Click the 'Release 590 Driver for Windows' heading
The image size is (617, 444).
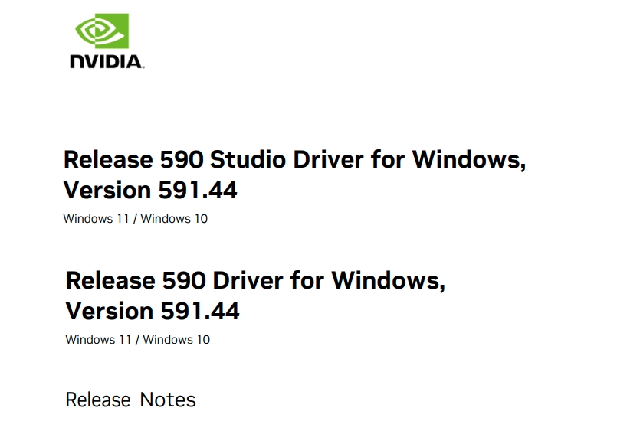click(x=255, y=280)
